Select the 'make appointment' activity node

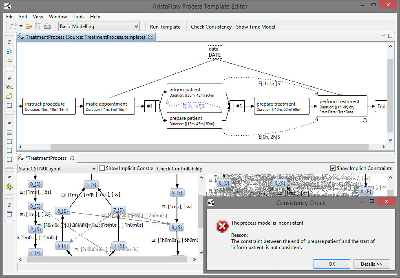tap(109, 106)
